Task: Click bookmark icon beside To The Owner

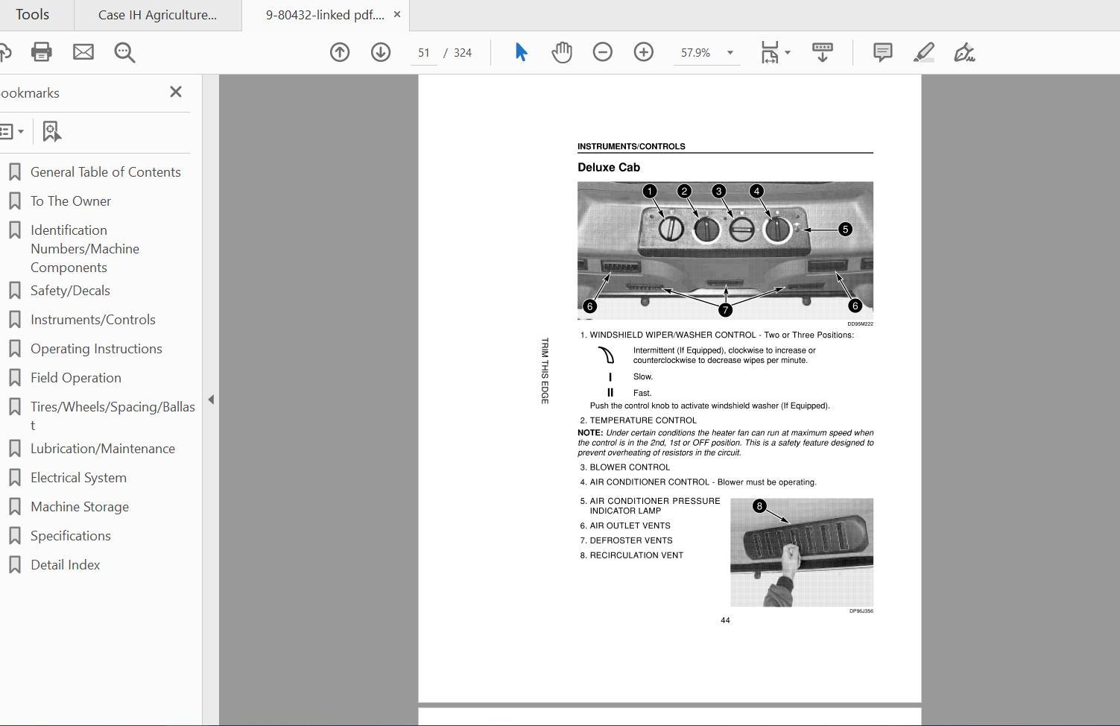Action: tap(15, 201)
